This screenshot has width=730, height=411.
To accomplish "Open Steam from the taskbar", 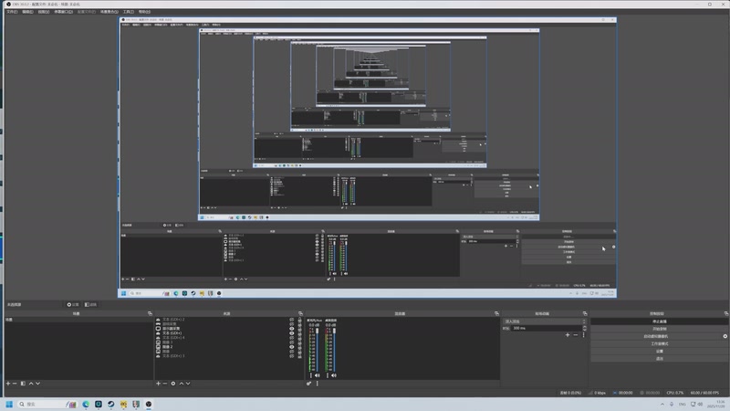I will click(x=110, y=404).
